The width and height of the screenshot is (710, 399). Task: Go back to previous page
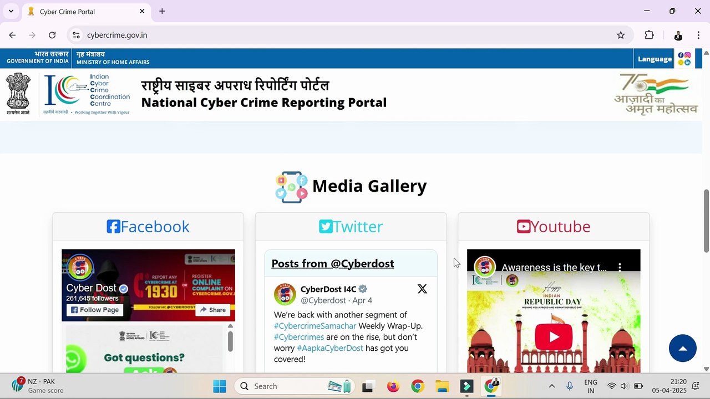tap(12, 35)
